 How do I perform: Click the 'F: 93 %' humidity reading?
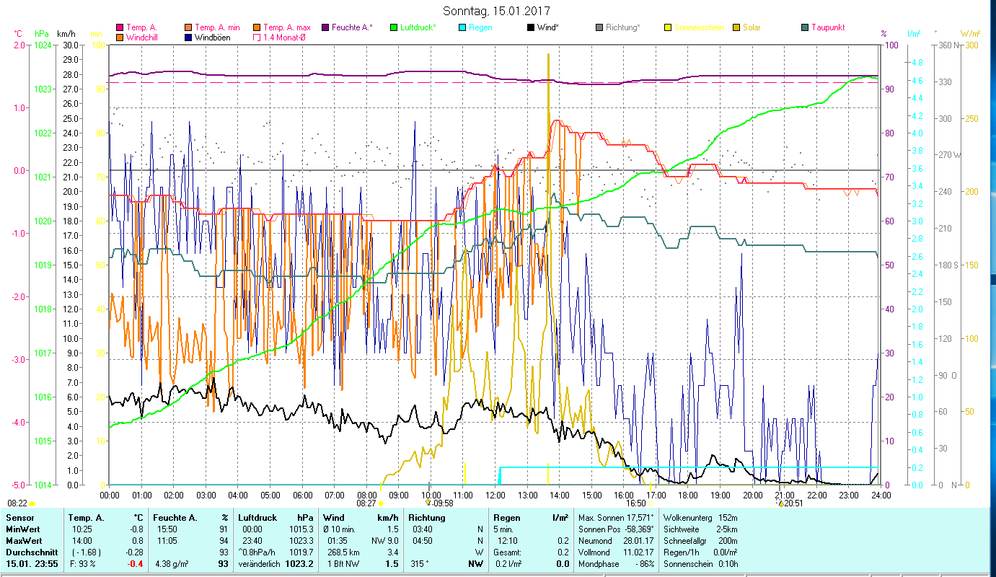[x=84, y=564]
